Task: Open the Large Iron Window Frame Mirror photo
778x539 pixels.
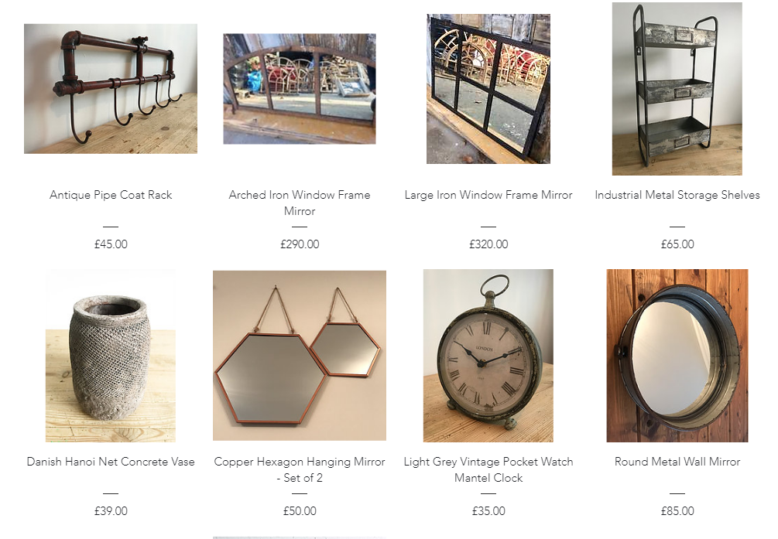Action: (488, 89)
